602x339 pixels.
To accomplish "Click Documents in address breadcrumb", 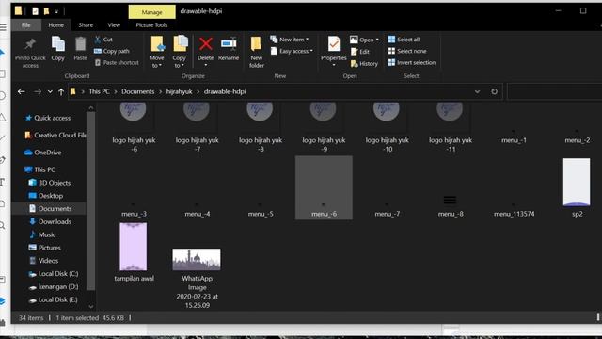I will coord(138,91).
